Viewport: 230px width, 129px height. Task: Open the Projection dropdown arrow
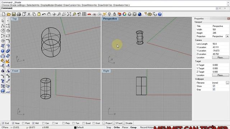tap(227, 36)
